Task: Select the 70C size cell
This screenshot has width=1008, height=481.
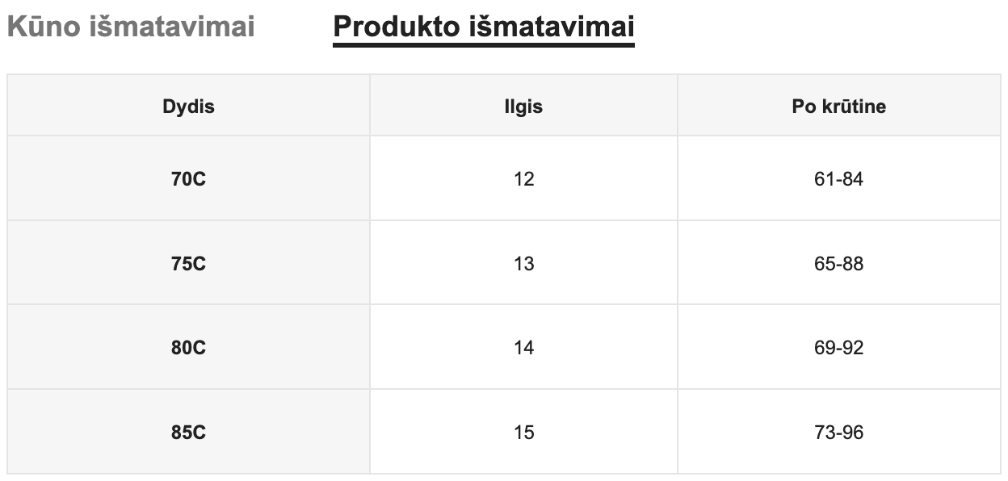Action: click(188, 179)
